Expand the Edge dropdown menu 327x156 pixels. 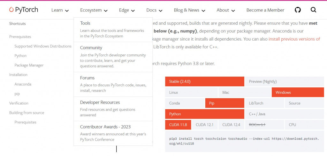pyautogui.click(x=127, y=10)
